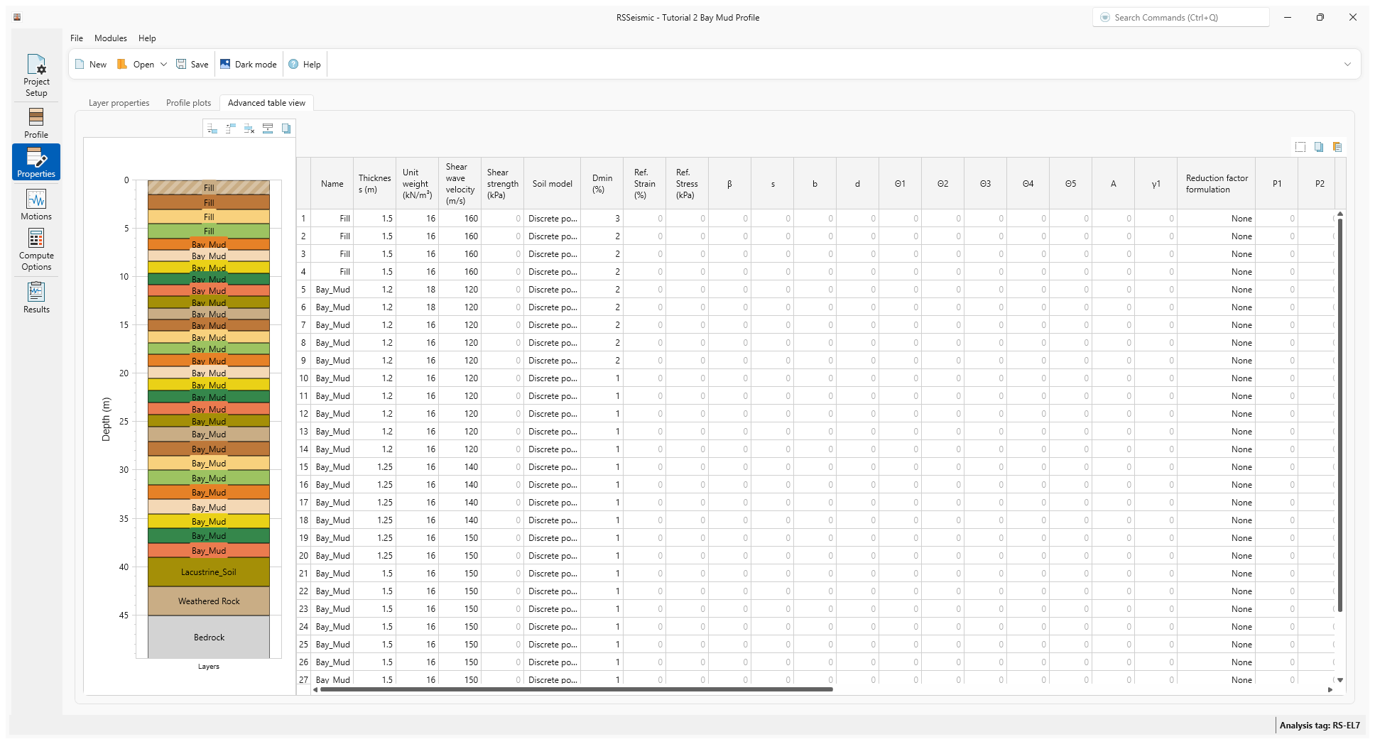Click the Dmin cell in row 1
The image size is (1375, 744).
click(602, 219)
